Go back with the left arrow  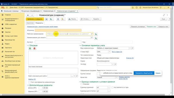[x=28, y=15]
